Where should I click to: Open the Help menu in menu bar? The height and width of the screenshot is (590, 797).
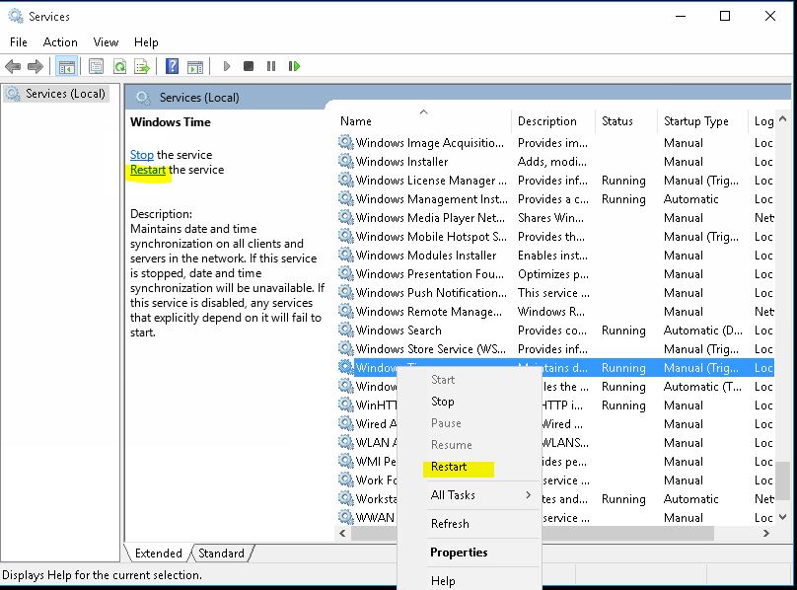point(146,42)
